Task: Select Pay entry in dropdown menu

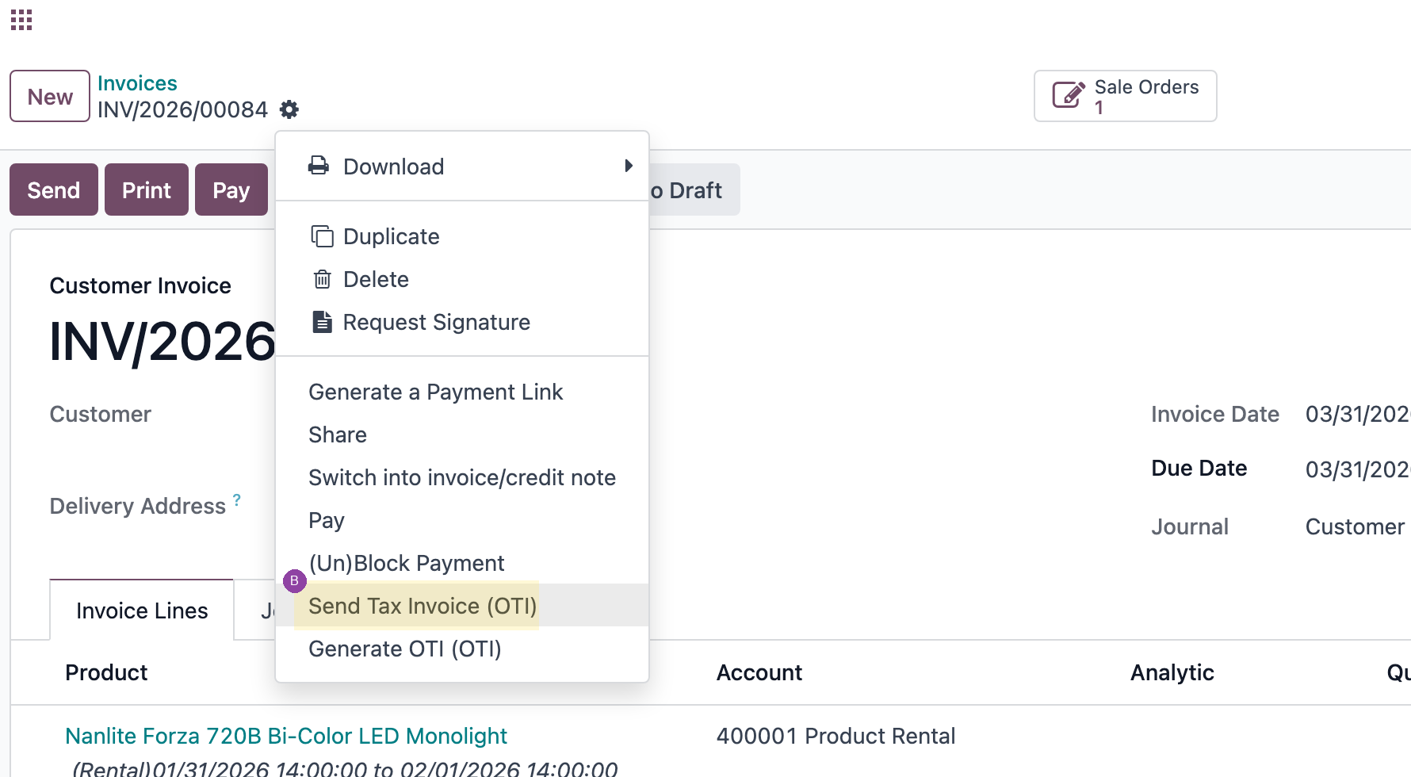Action: (x=462, y=520)
